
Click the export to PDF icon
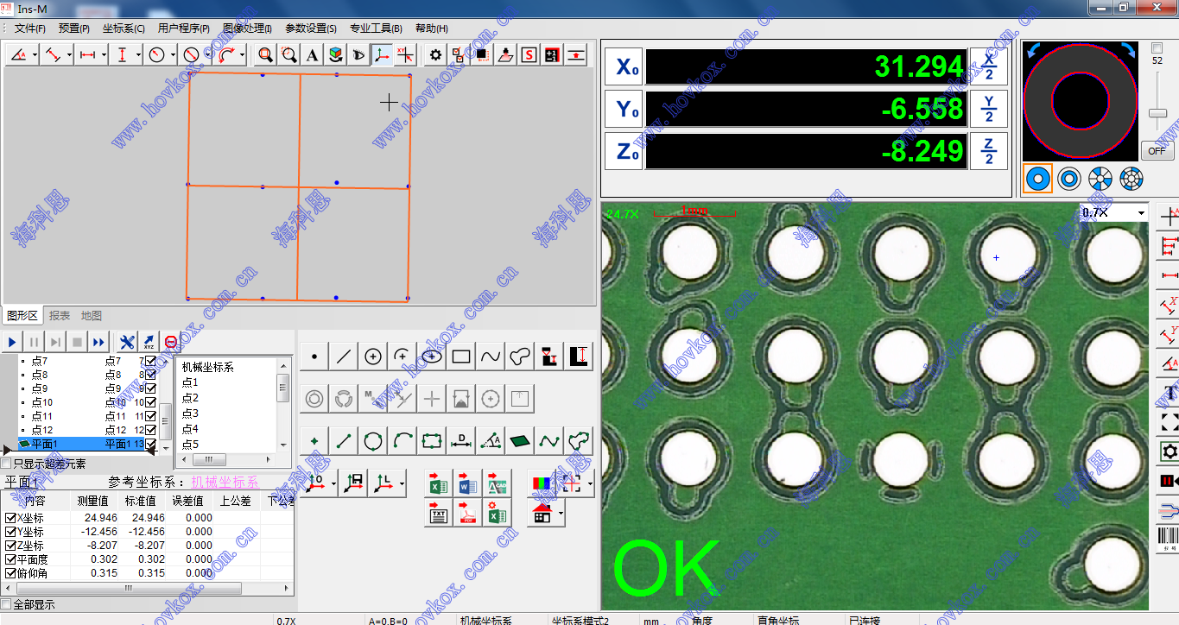467,515
